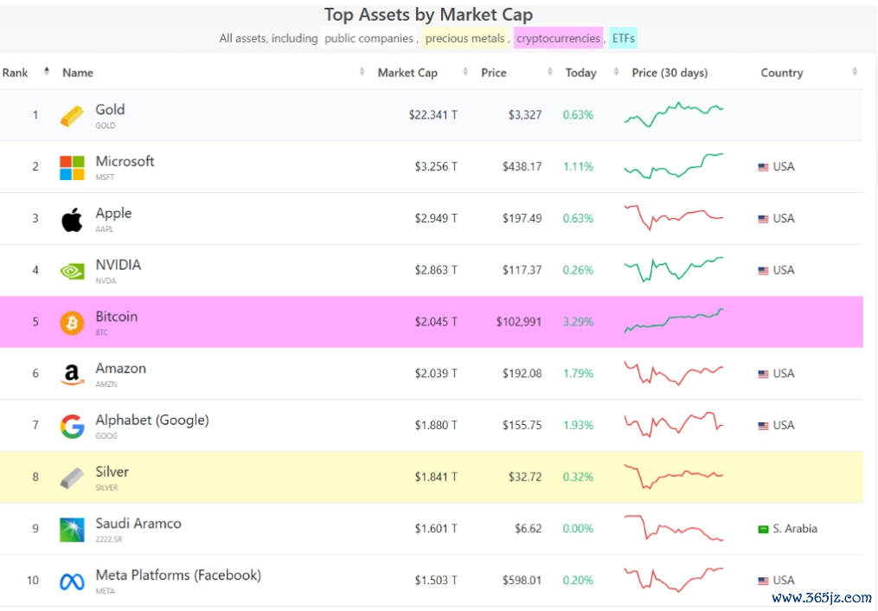Click Bitcoin price $102,991

(x=518, y=322)
